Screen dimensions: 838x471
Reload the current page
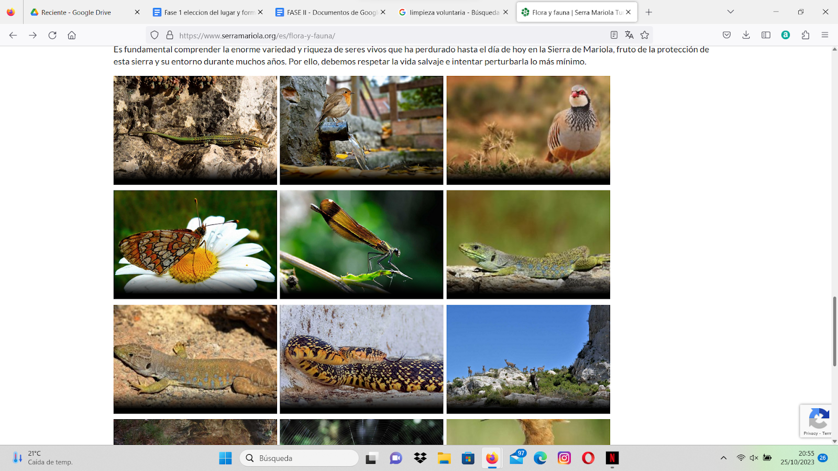point(52,35)
